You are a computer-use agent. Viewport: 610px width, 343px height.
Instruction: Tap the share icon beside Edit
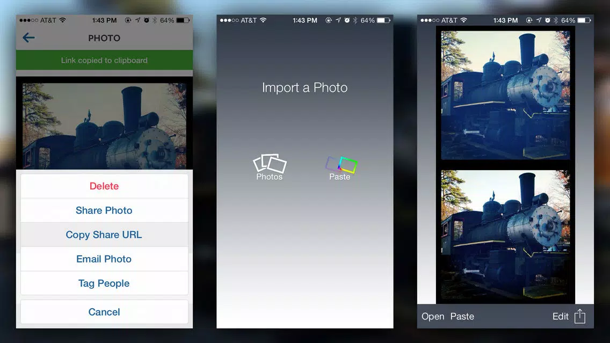pos(580,316)
